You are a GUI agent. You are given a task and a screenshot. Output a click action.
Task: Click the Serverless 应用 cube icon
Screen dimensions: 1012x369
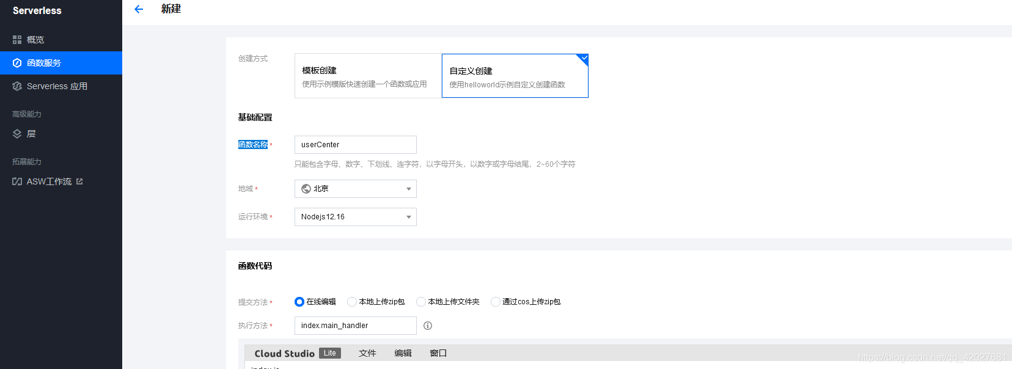coord(17,86)
